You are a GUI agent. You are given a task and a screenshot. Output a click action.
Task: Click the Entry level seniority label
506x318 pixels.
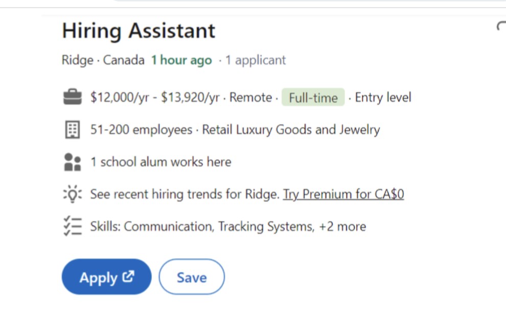tap(383, 97)
